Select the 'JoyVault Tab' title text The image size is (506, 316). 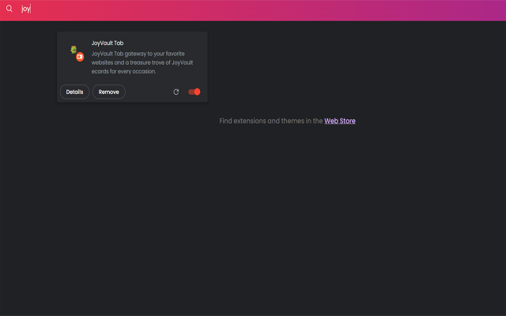coord(108,43)
